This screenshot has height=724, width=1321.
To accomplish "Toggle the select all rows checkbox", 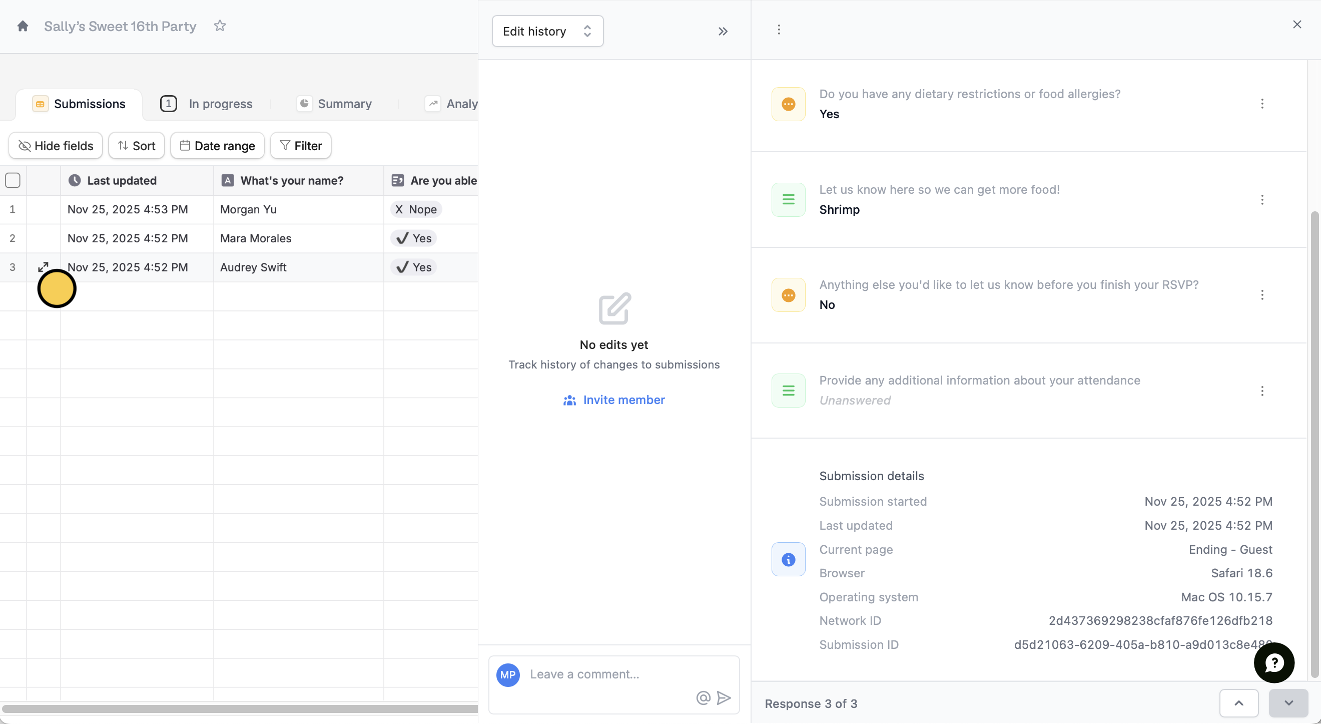I will click(13, 181).
